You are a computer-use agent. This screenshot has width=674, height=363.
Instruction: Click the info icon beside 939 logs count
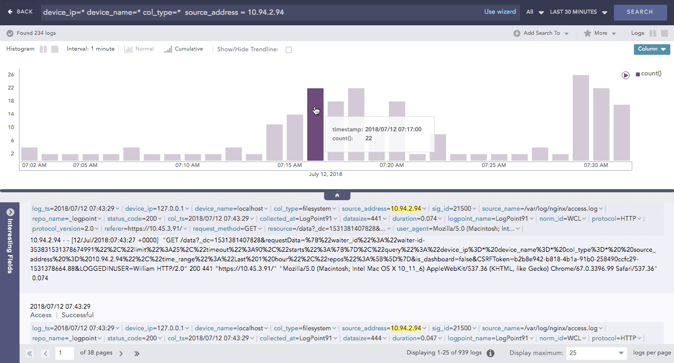pyautogui.click(x=490, y=353)
